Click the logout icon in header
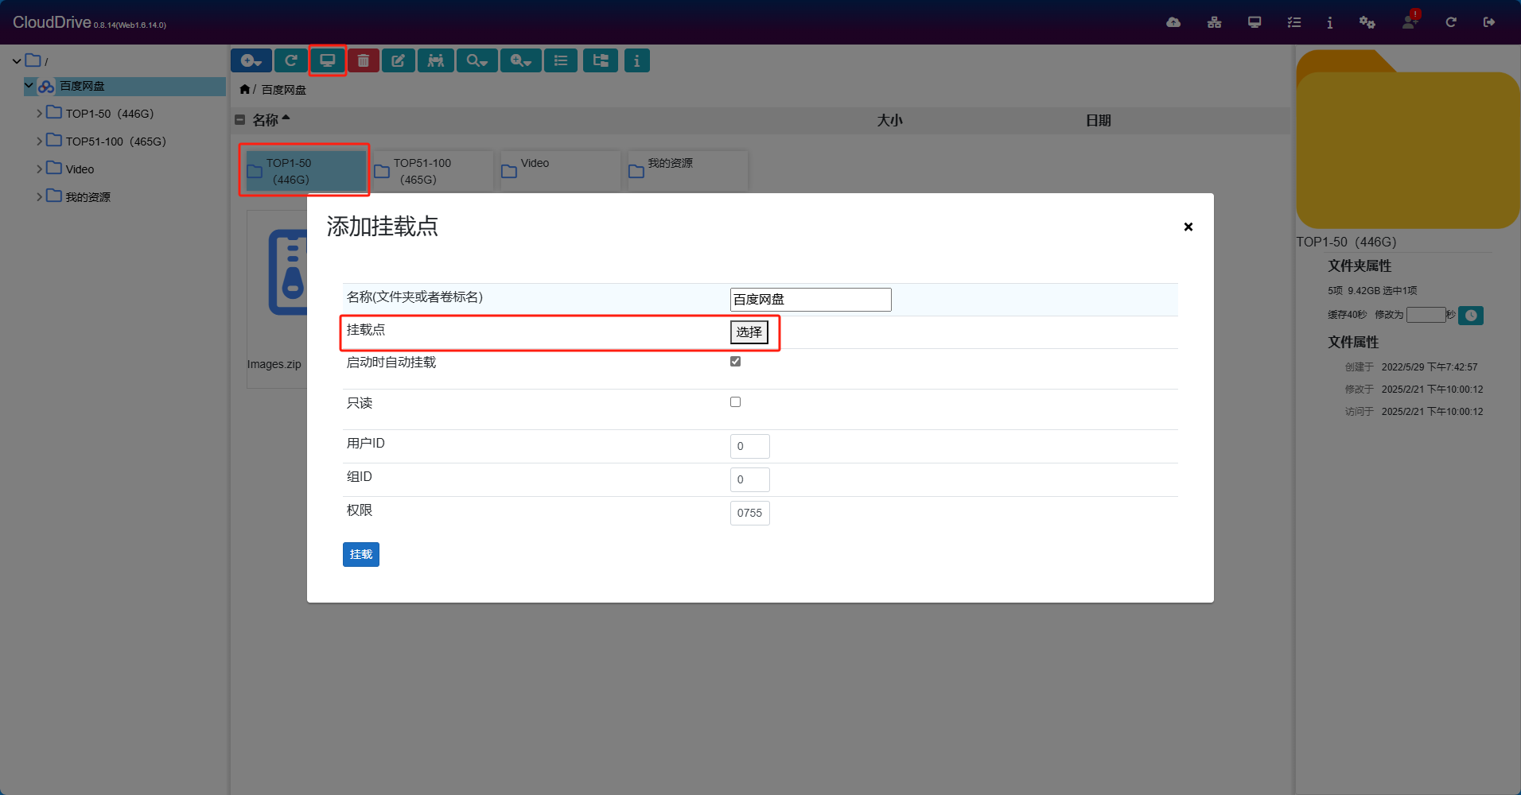This screenshot has width=1521, height=795. click(x=1489, y=22)
